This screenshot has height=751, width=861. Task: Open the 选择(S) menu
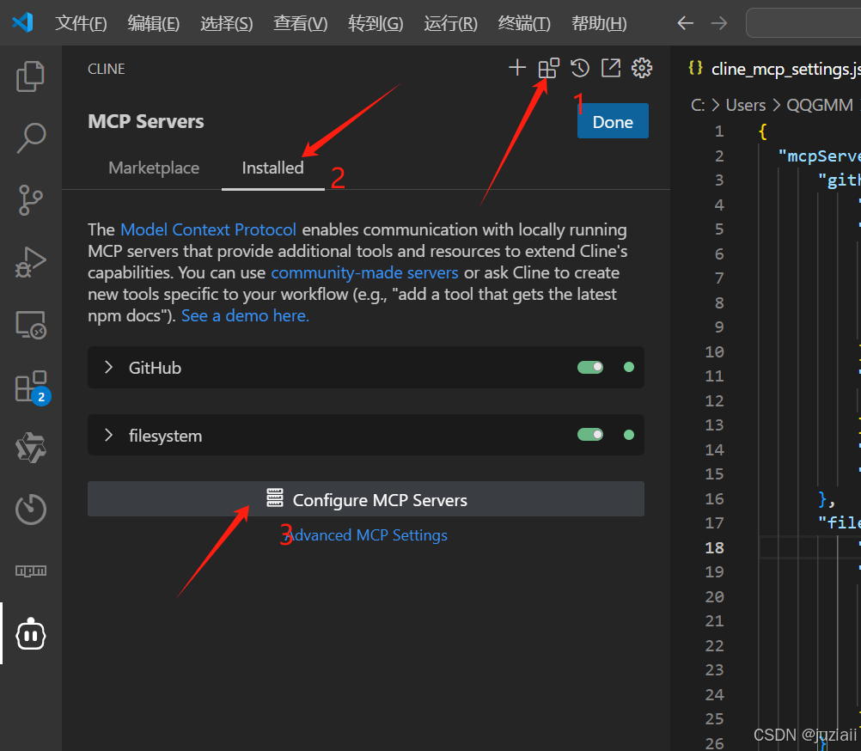click(226, 23)
